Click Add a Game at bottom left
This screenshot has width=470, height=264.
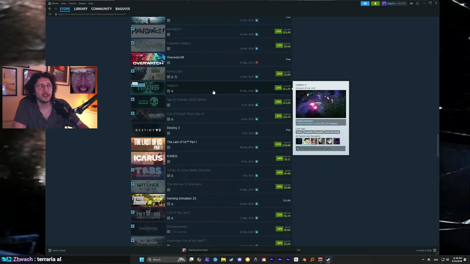[x=57, y=250]
